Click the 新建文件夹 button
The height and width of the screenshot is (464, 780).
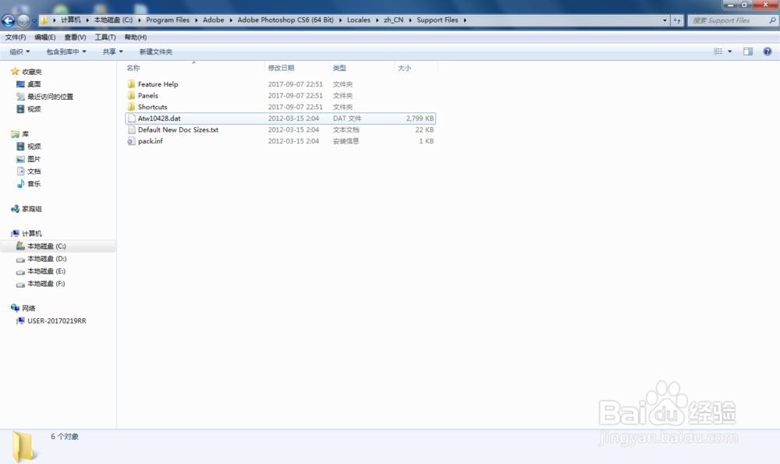156,51
